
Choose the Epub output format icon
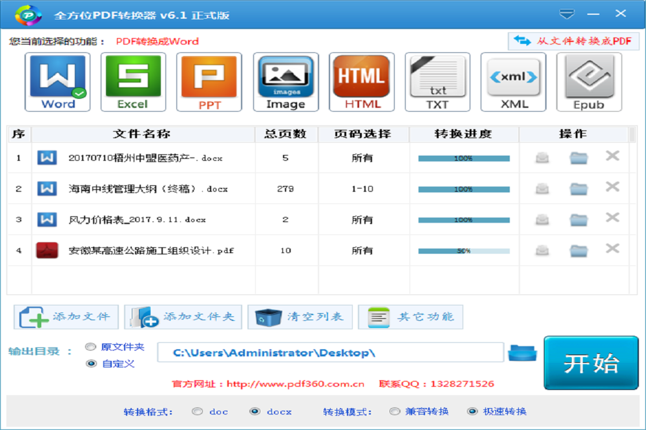coord(589,81)
